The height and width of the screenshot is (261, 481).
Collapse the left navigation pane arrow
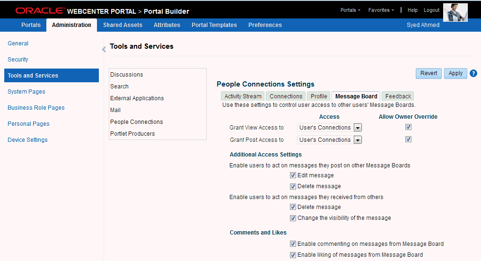click(x=104, y=49)
